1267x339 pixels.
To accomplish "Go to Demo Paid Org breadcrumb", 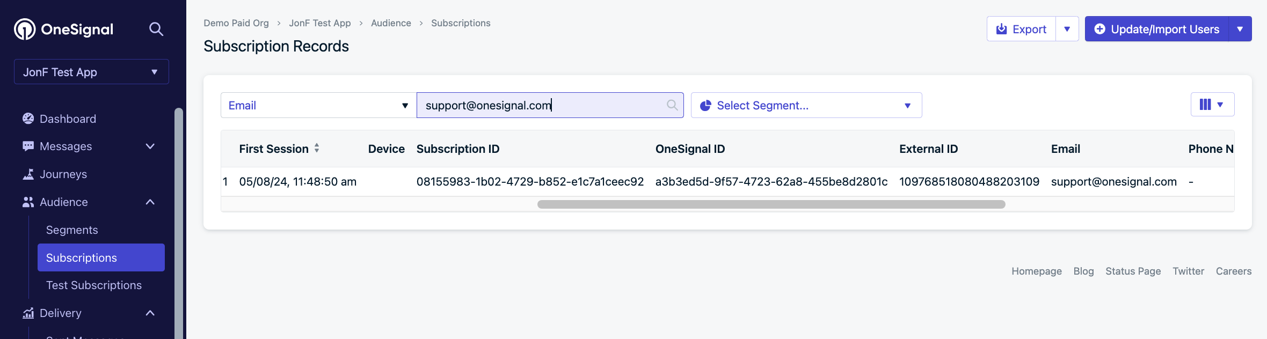I will 236,23.
